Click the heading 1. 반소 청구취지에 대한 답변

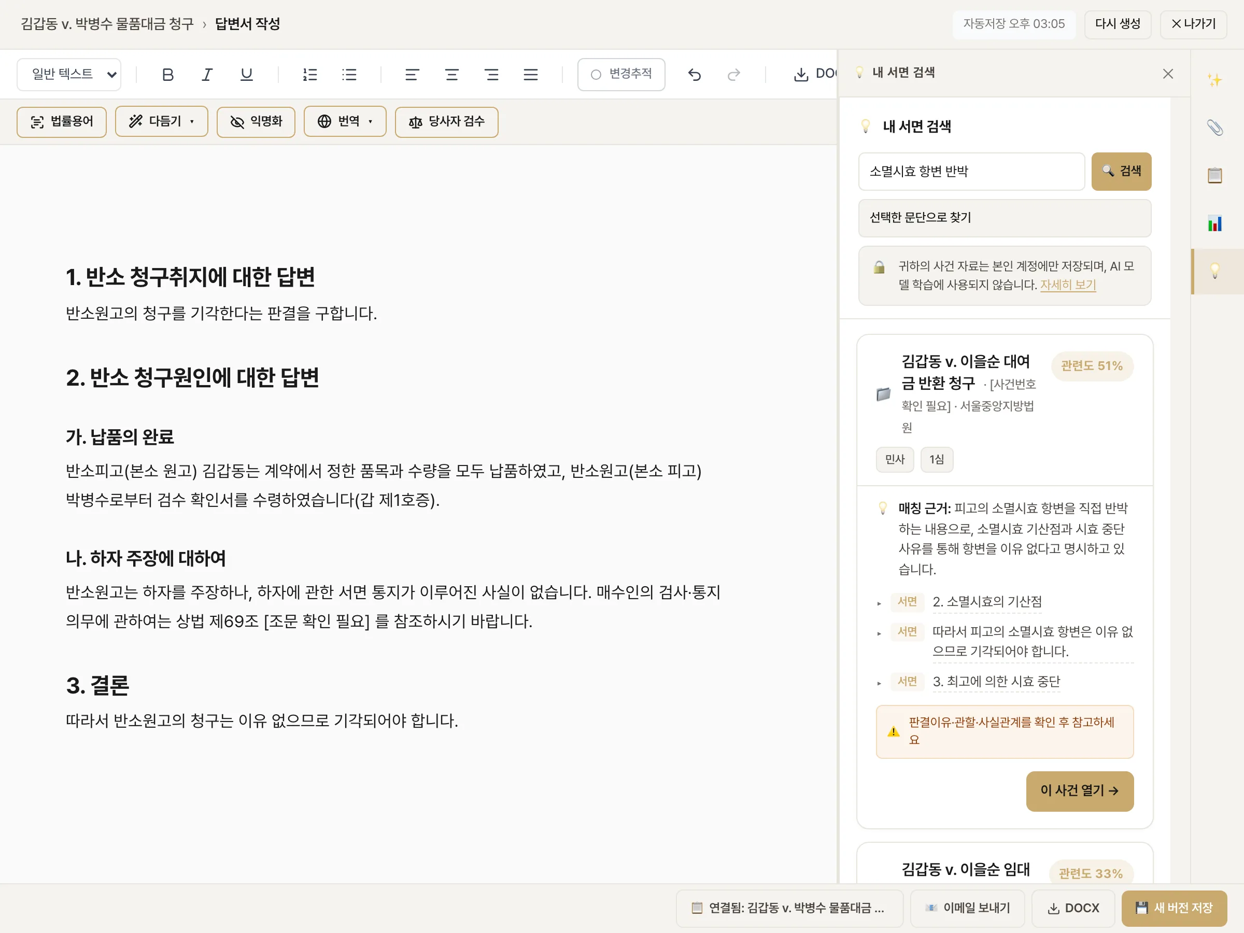coord(190,277)
